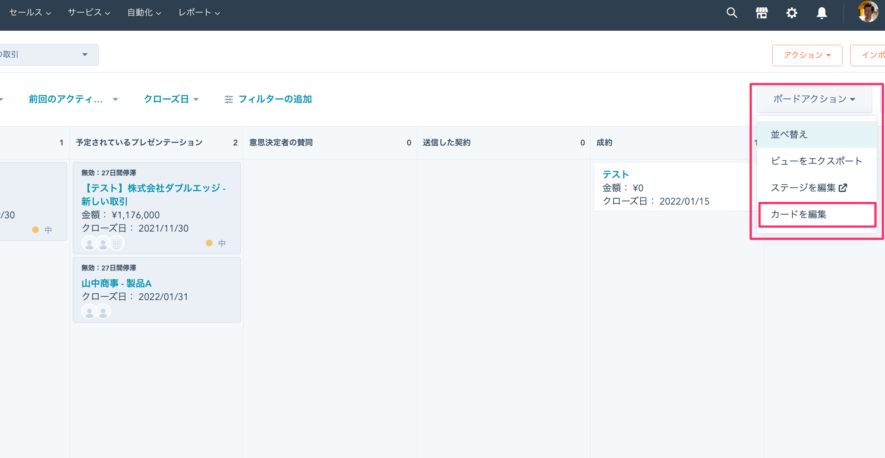Open the 取引 view selector dropdown
The height and width of the screenshot is (458, 885).
[x=49, y=55]
